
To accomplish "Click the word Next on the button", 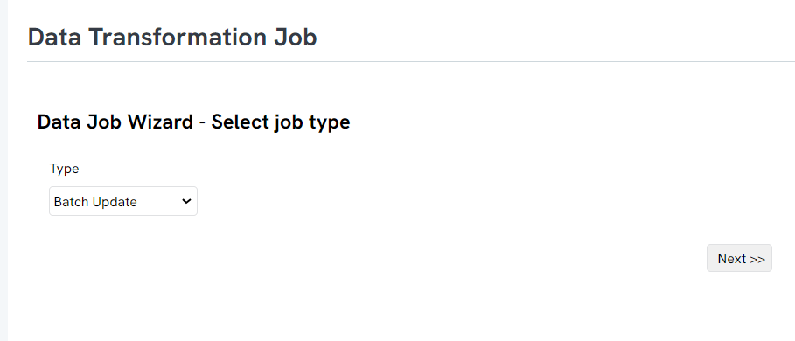I will point(732,259).
